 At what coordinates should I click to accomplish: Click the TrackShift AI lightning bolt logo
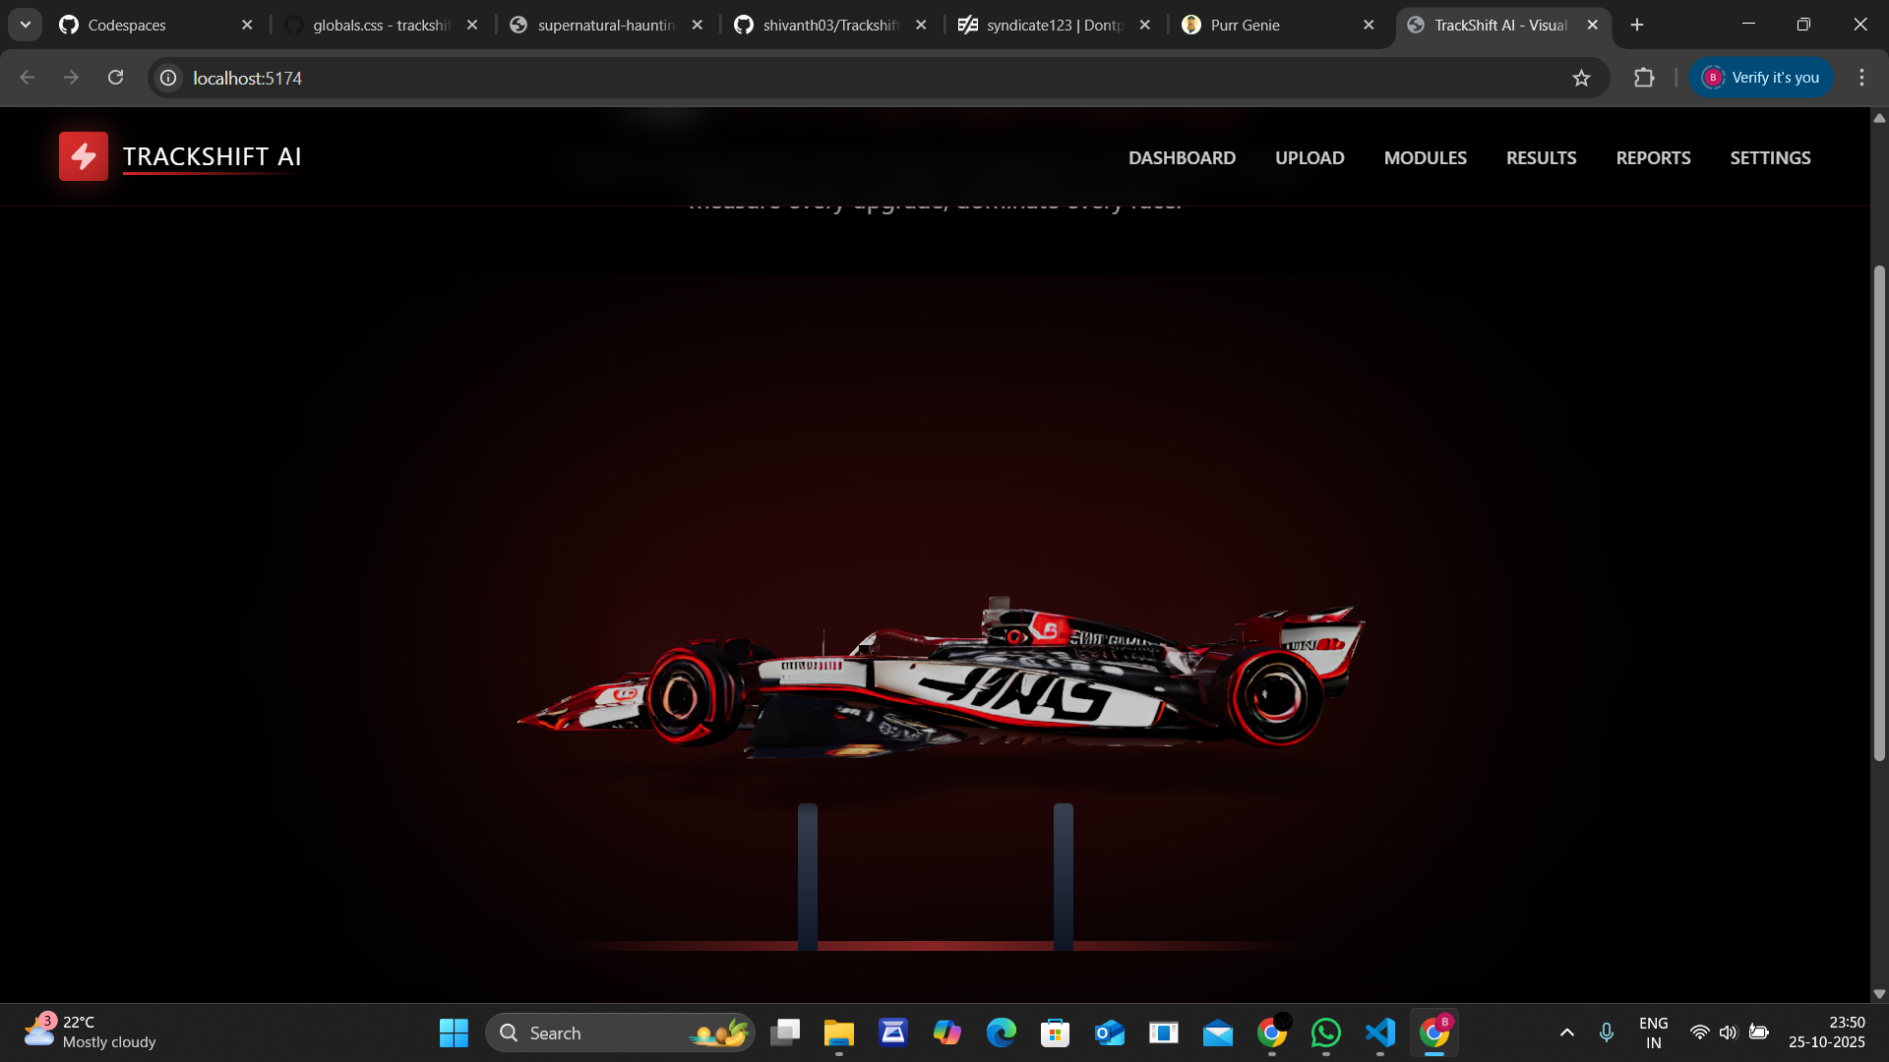(84, 156)
